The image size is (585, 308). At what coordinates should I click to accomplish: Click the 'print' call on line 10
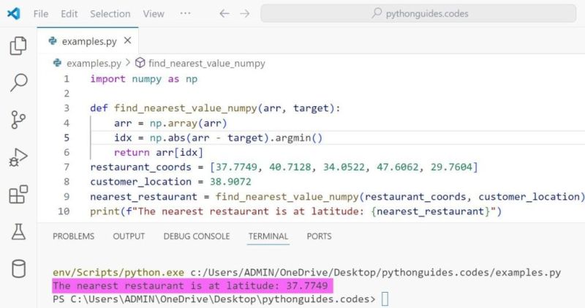tap(105, 211)
